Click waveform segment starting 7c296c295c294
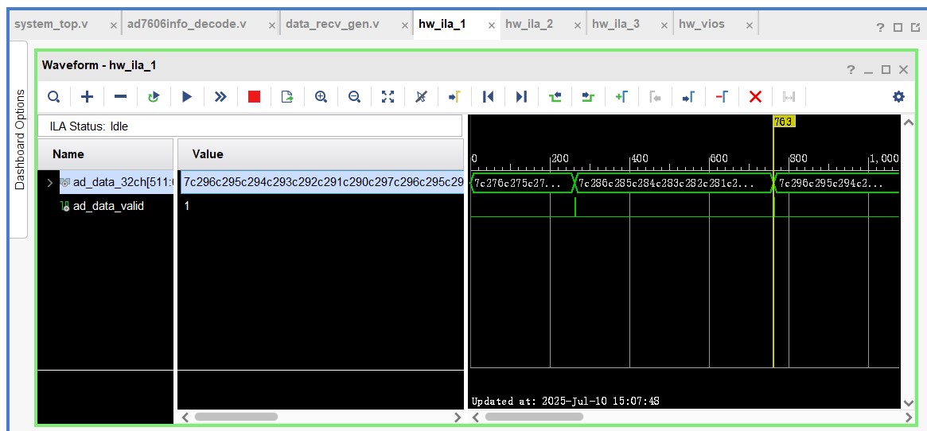 click(837, 183)
